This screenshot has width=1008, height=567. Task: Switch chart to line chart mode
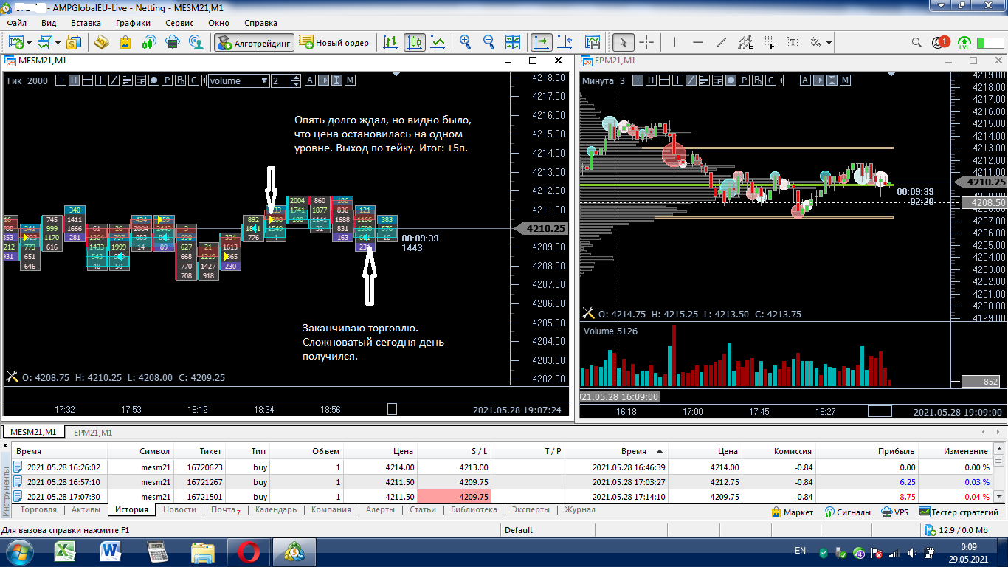(438, 42)
